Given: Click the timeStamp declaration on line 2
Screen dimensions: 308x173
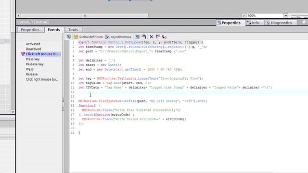Looking at the screenshot, I should [142, 47].
